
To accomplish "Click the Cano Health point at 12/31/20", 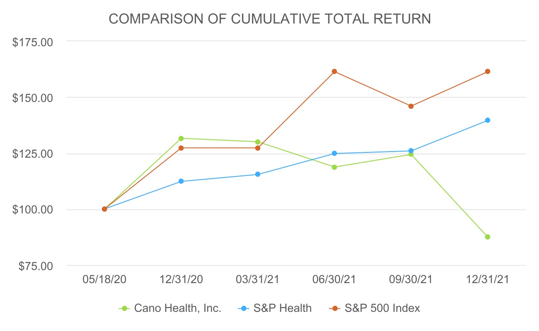I will coord(181,138).
